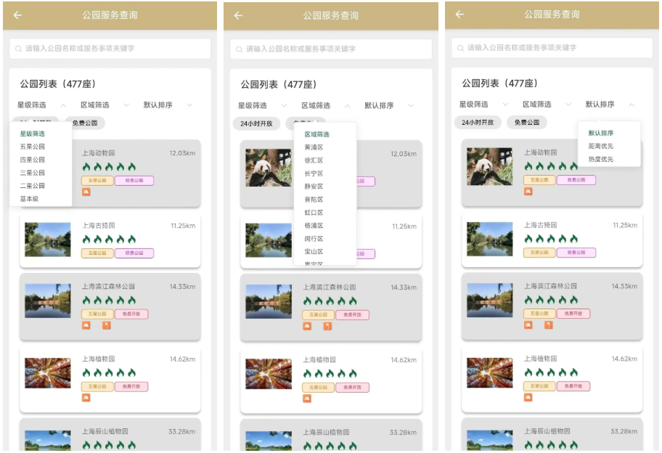Choose 徐汇区 in the district filter list
Image resolution: width=662 pixels, height=453 pixels.
click(x=314, y=160)
